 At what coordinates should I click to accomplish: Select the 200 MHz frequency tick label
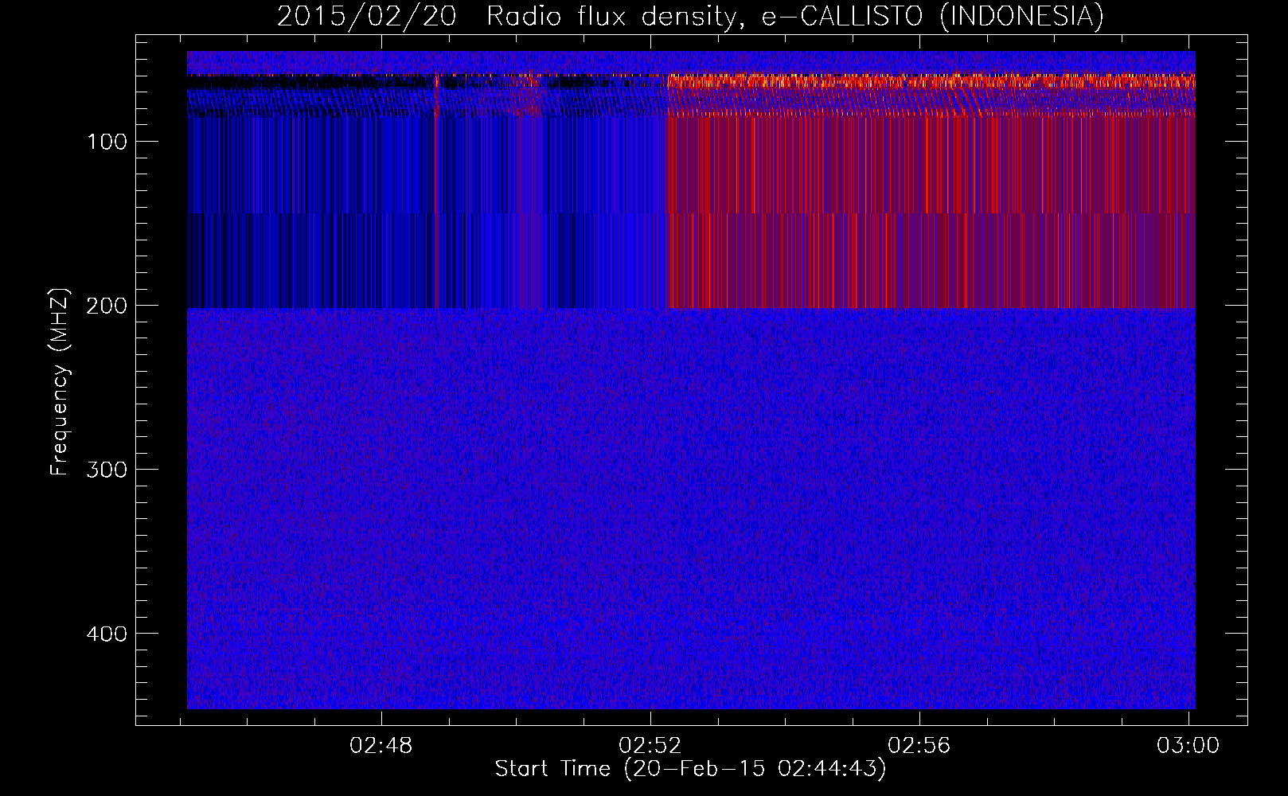(107, 306)
